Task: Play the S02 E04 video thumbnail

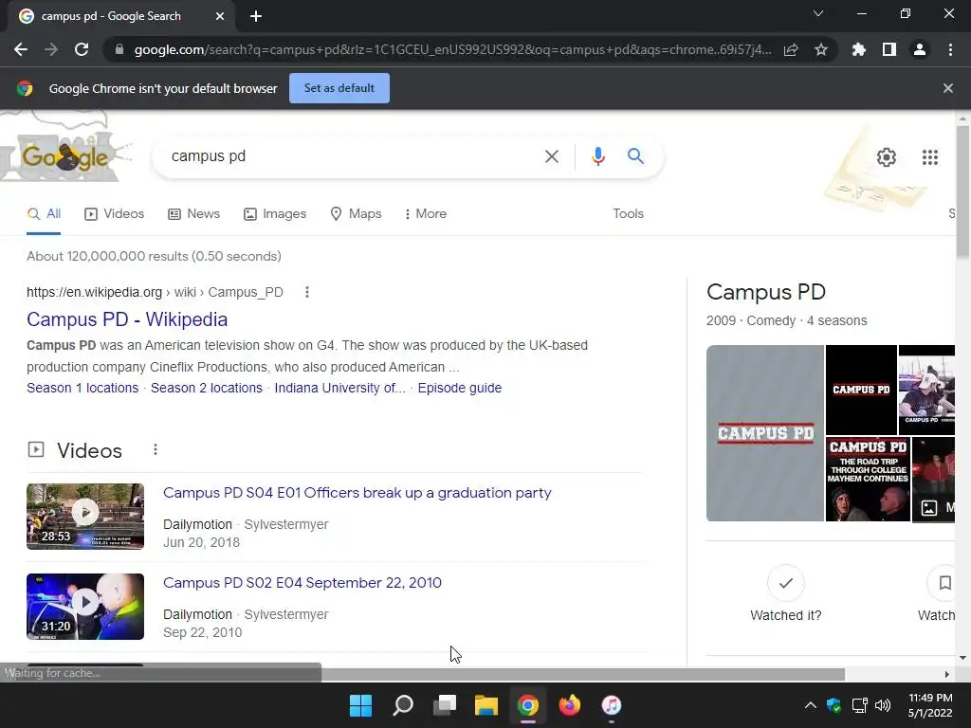Action: [x=85, y=607]
